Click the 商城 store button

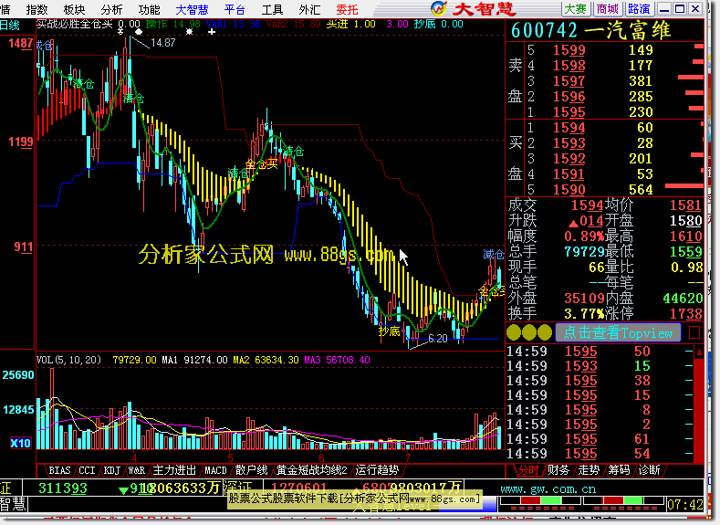click(608, 9)
